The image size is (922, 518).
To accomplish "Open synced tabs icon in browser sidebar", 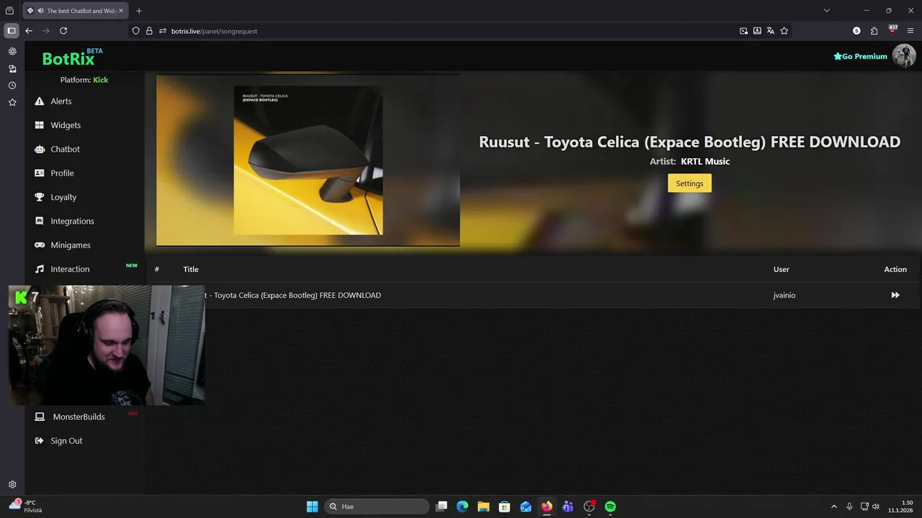I will coord(12,69).
